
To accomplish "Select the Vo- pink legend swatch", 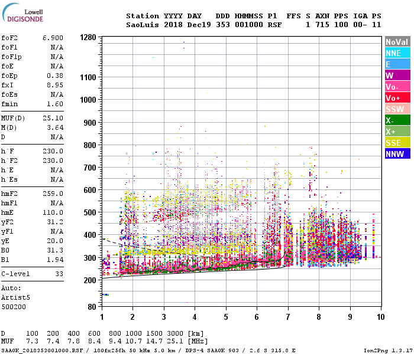I will click(397, 87).
